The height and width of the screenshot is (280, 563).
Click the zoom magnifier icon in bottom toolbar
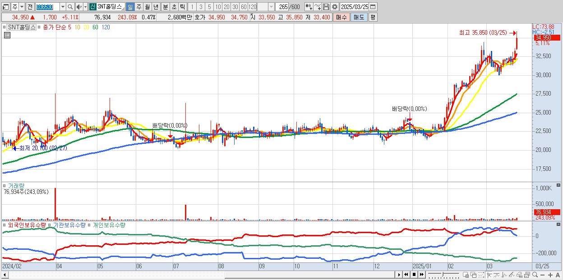tap(535, 275)
